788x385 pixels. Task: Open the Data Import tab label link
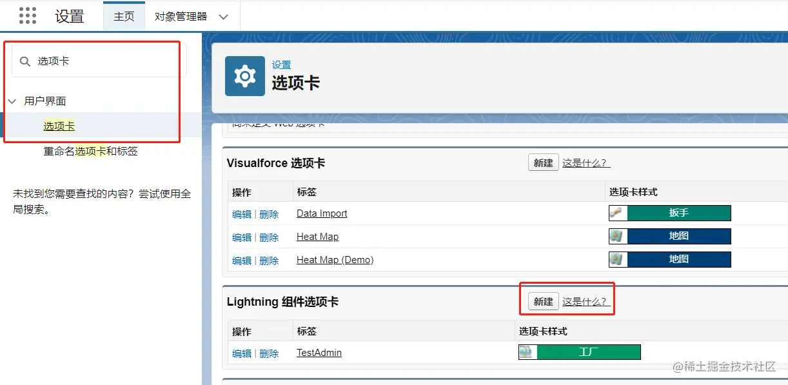(x=322, y=213)
